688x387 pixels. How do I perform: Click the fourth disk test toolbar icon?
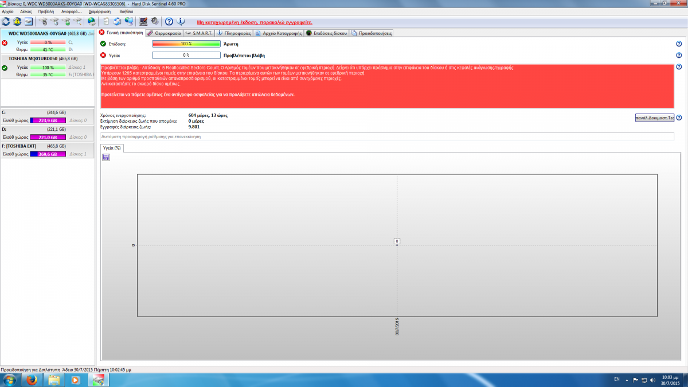click(x=77, y=22)
